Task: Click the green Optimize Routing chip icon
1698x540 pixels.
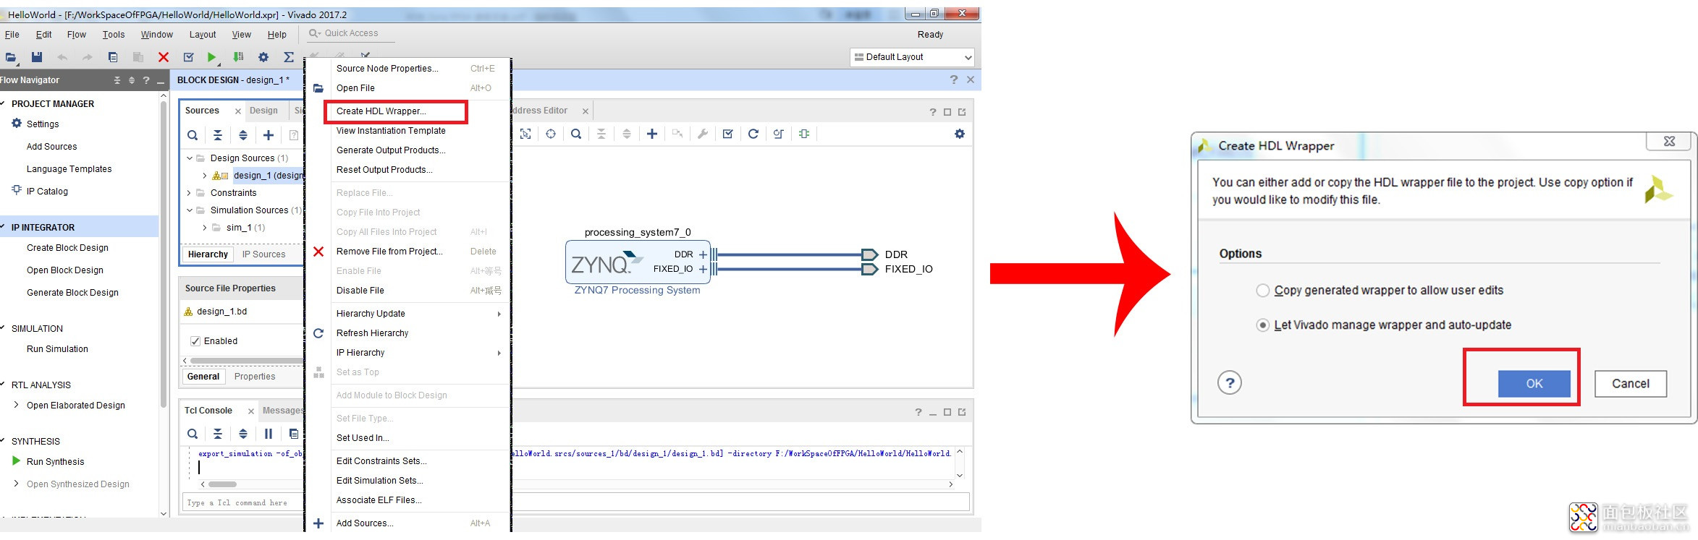Action: [x=804, y=134]
